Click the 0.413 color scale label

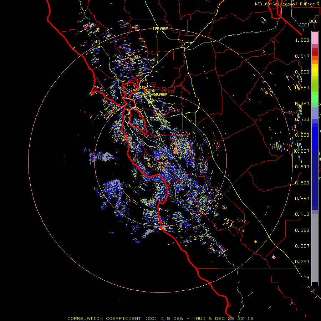coord(302,214)
